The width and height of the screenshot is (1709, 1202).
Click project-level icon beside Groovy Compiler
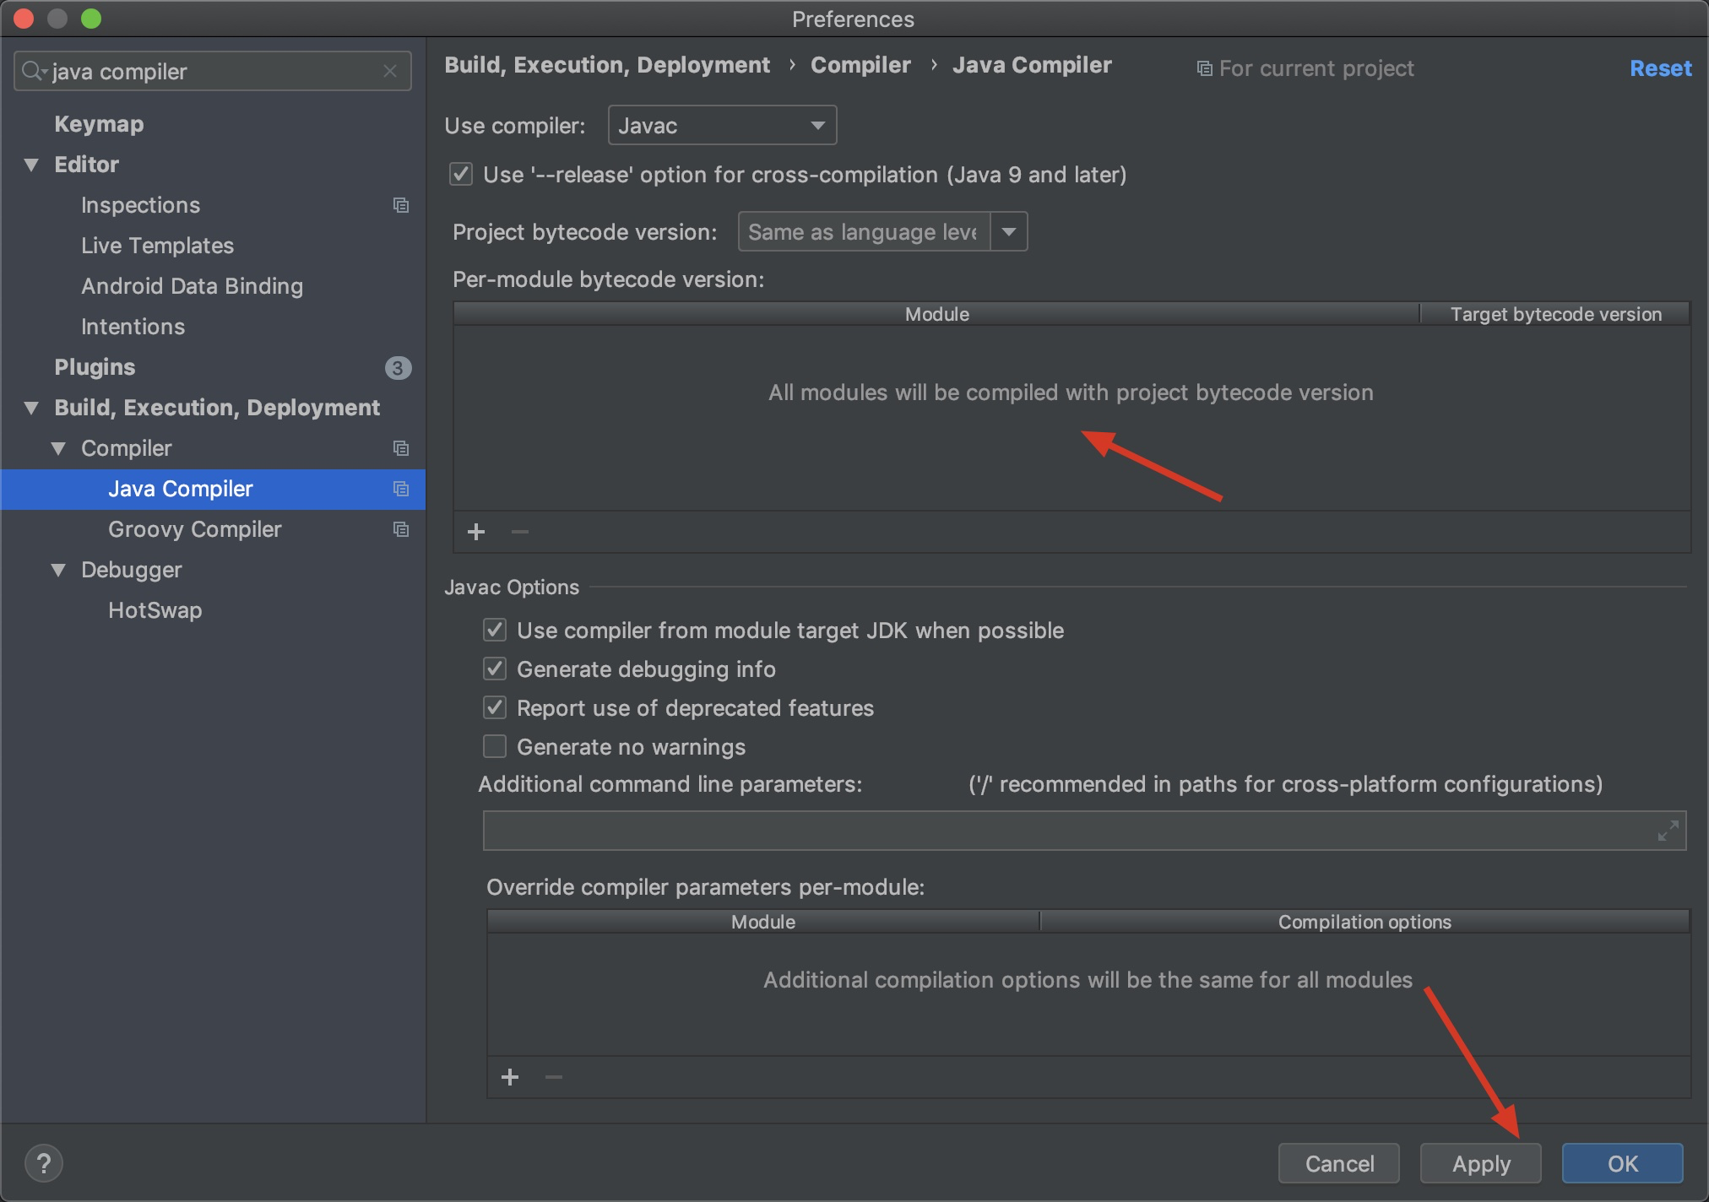point(401,529)
